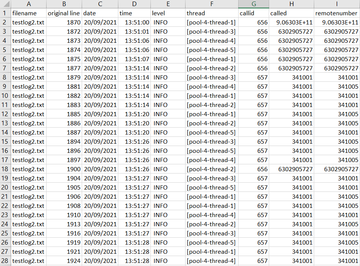Select original line cell 1872

(x=64, y=31)
